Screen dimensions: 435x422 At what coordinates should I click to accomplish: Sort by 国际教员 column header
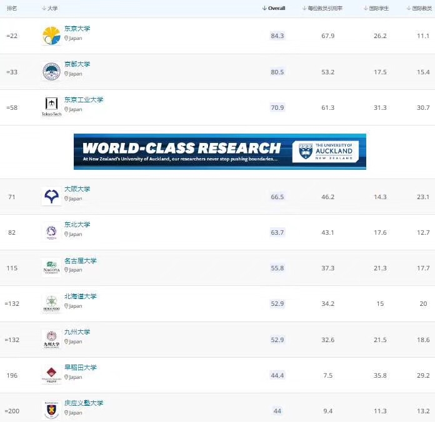pyautogui.click(x=419, y=8)
